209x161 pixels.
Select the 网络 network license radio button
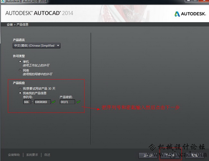point(20,70)
